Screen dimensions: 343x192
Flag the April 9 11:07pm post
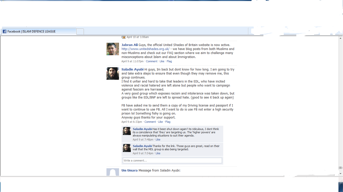[x=169, y=61]
